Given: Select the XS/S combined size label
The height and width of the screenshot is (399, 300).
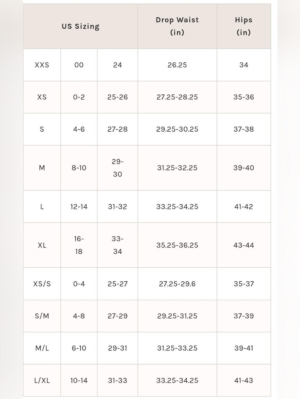Looking at the screenshot, I should click(42, 284).
